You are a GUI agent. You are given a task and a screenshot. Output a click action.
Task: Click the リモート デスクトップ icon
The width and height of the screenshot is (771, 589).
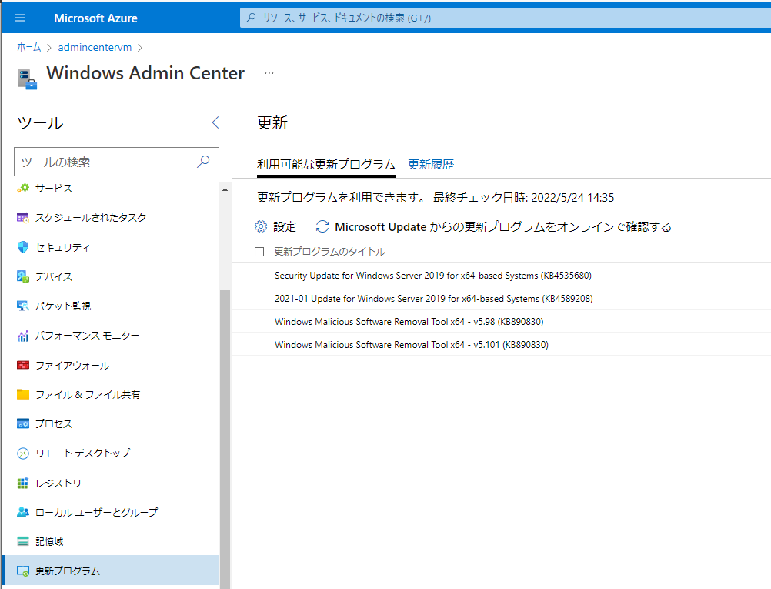22,453
